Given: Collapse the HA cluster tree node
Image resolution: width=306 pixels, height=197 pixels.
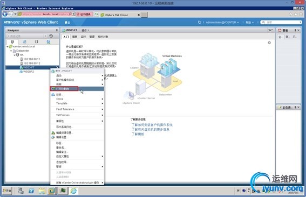Looking at the screenshot, I should coord(15,55).
